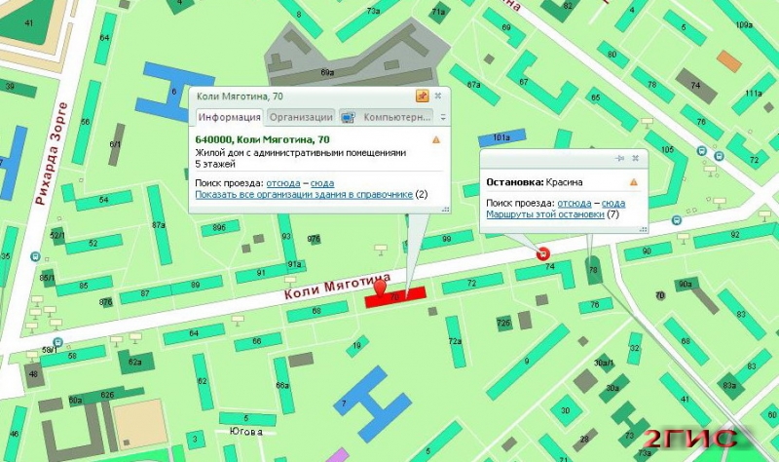
Task: Open Маршруты этой остановки link
Action: (545, 214)
